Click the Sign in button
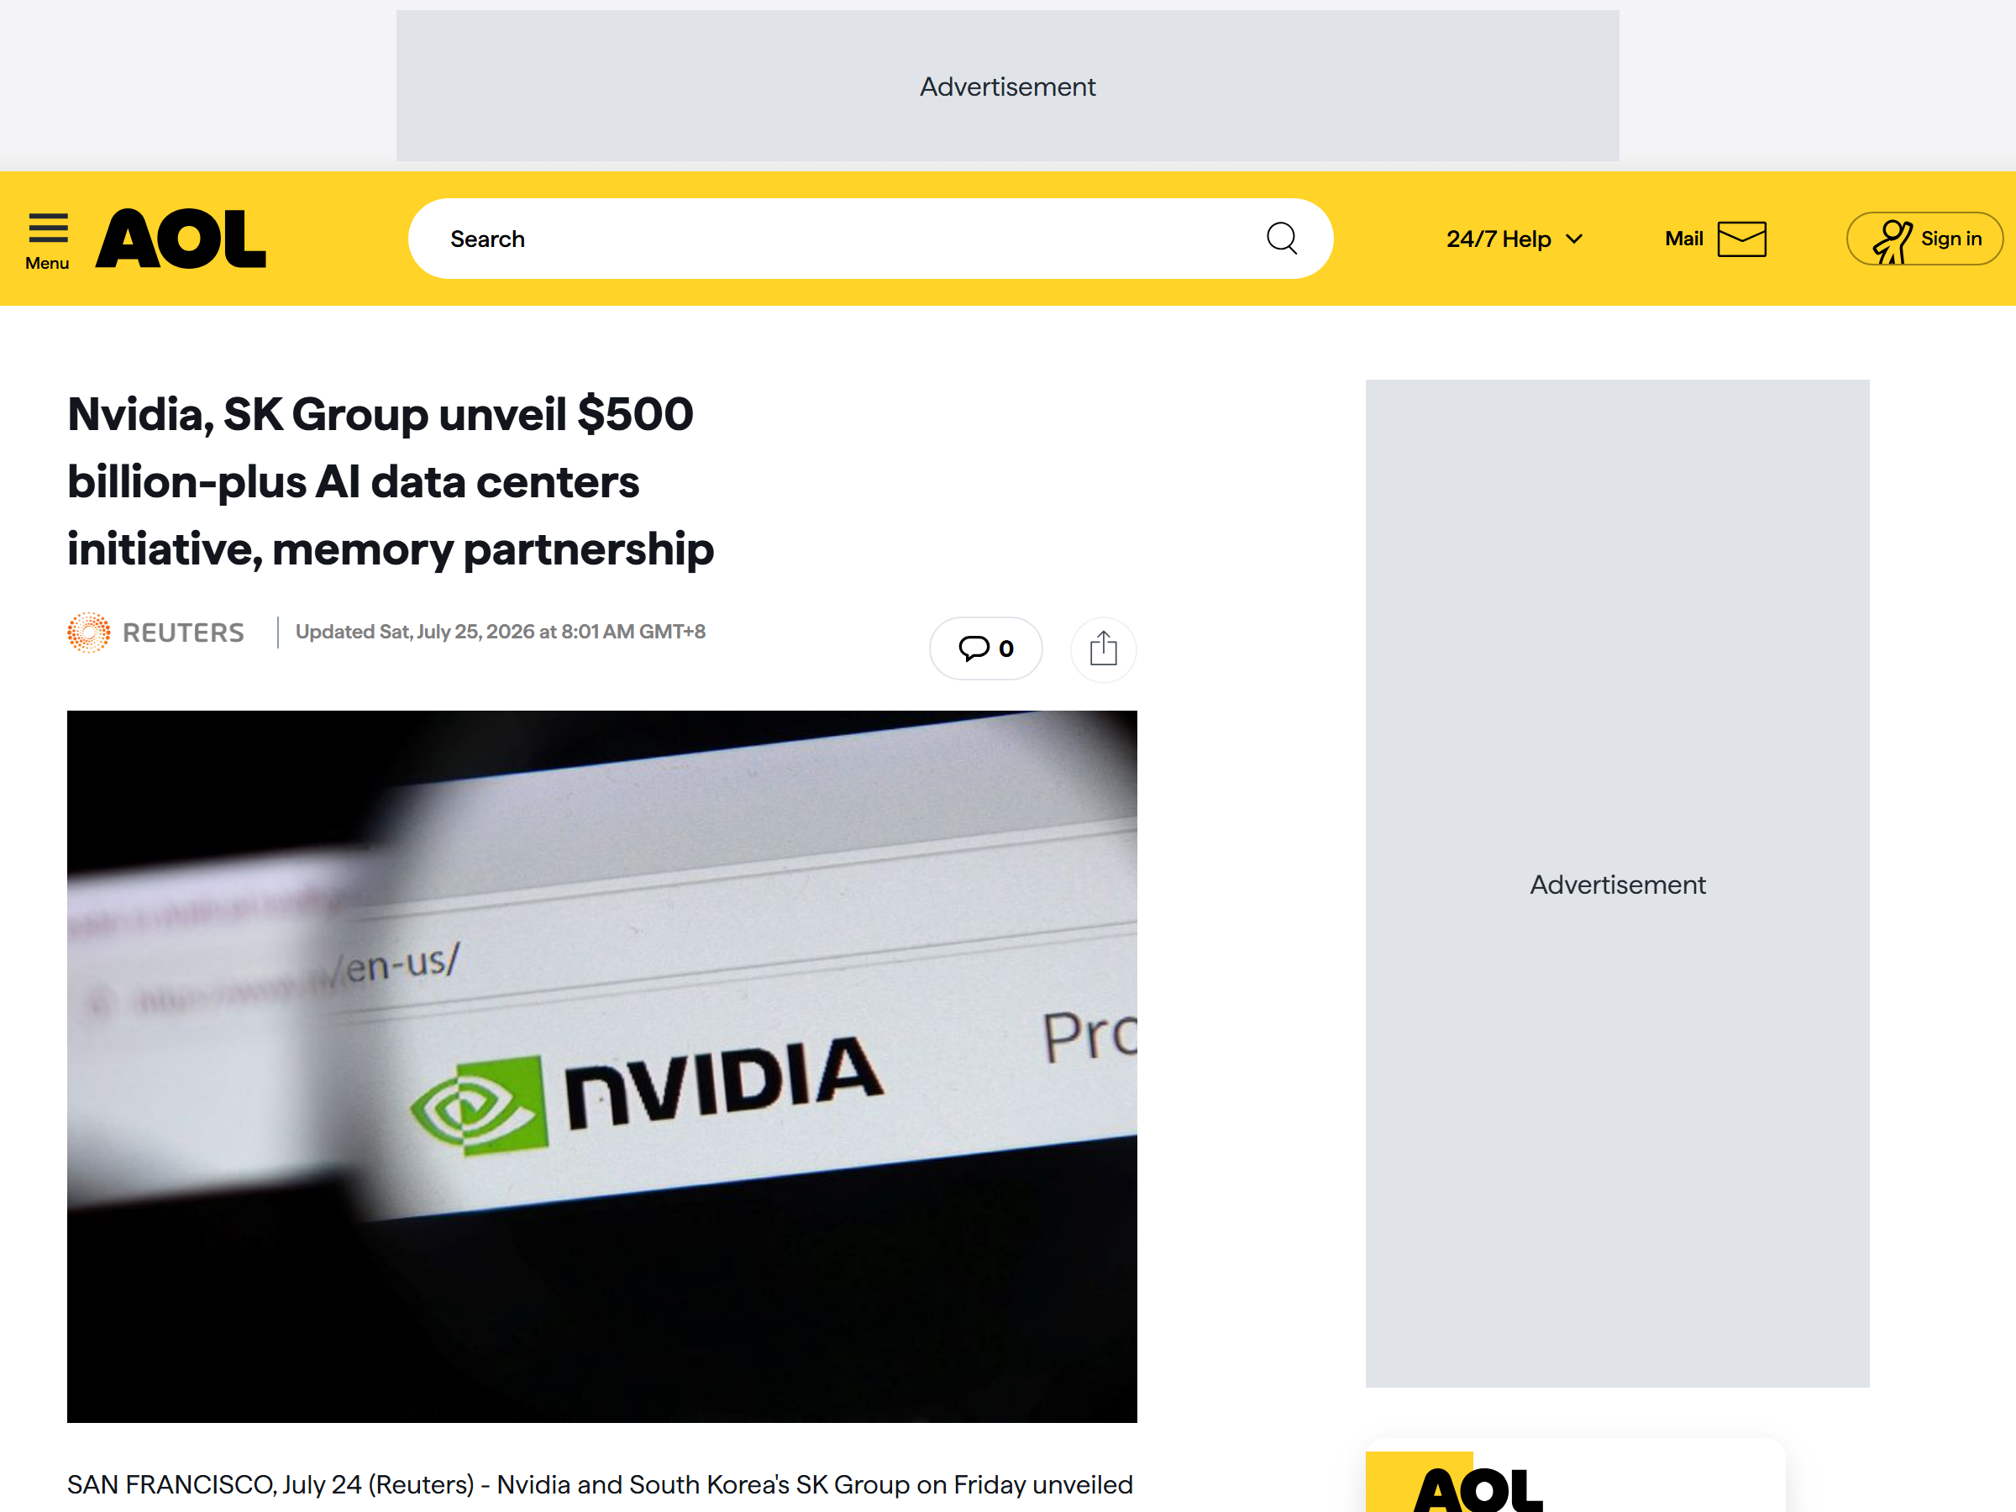Viewport: 2016px width, 1512px height. [x=1925, y=239]
